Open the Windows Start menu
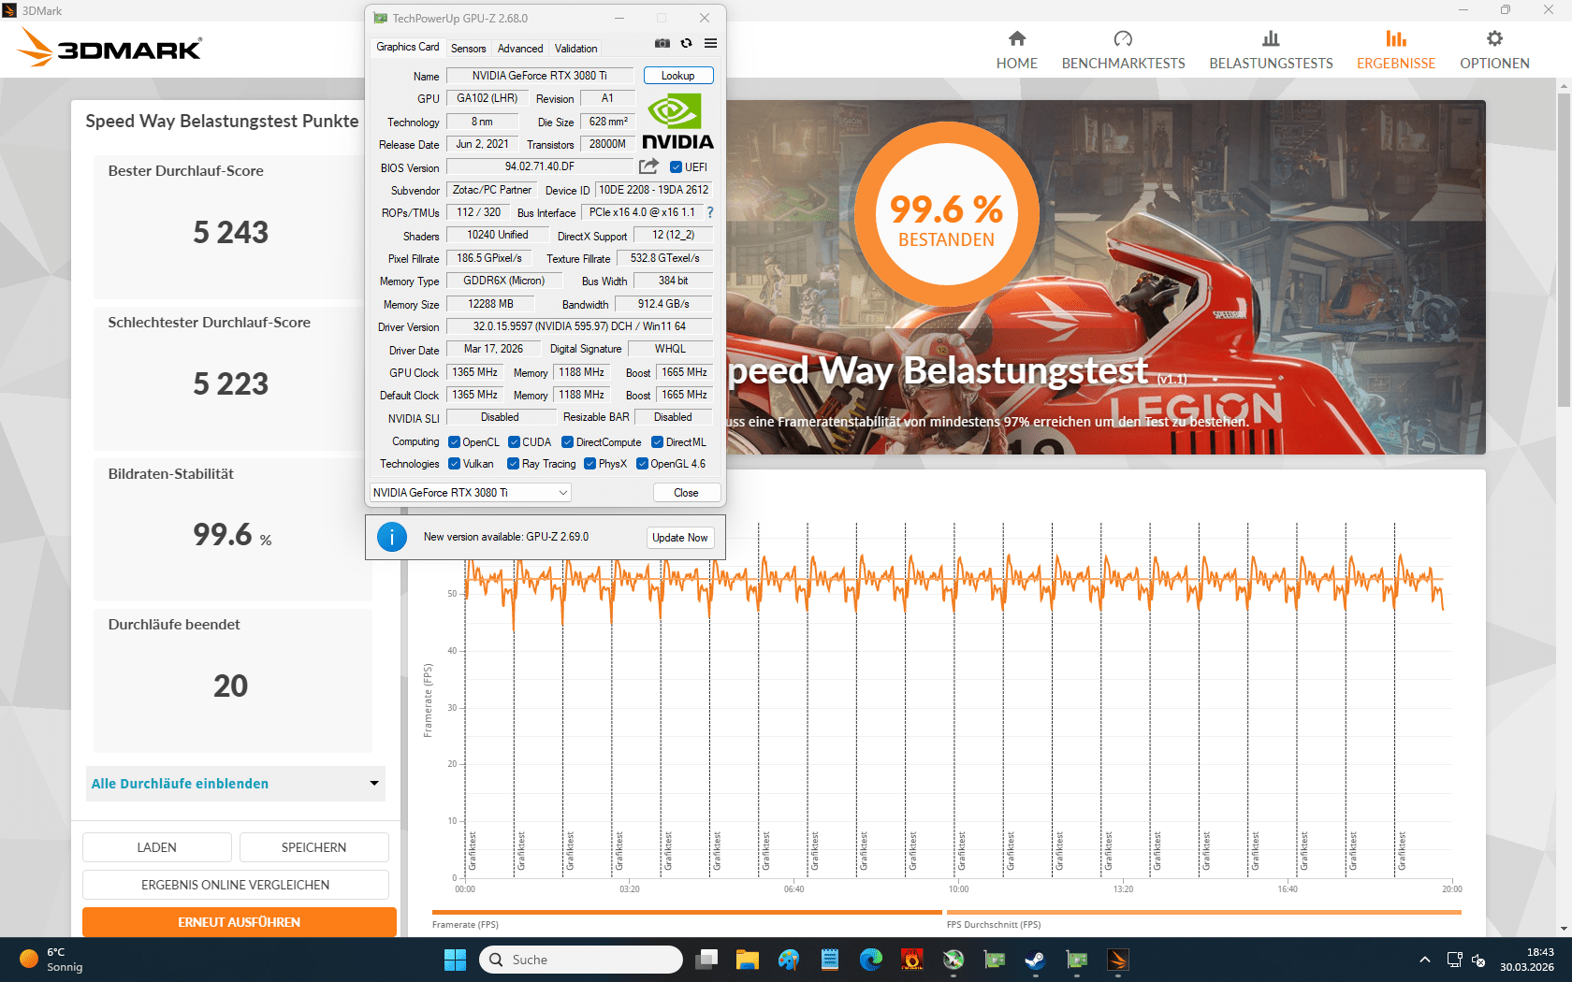This screenshot has width=1572, height=982. coord(455,960)
